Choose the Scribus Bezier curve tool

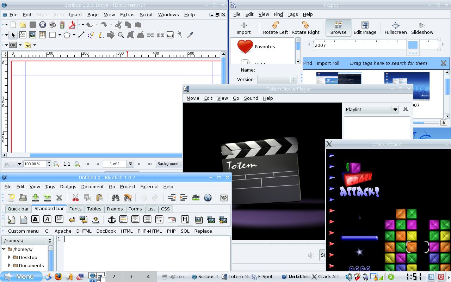tap(91, 35)
